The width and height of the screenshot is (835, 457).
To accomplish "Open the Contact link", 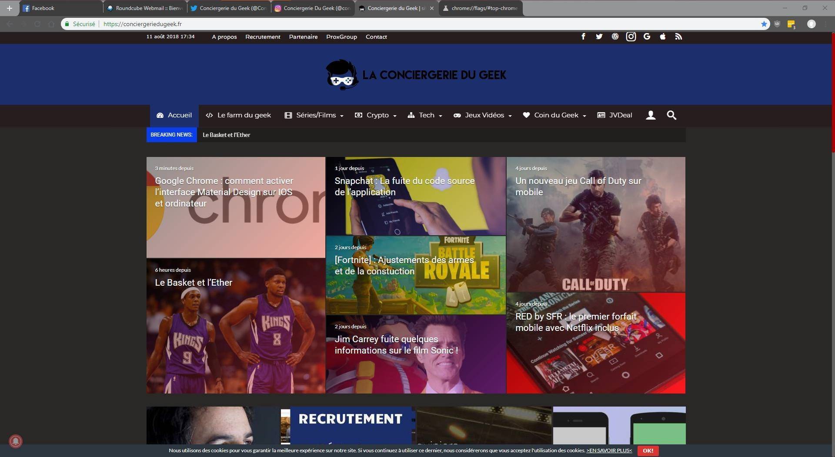I will coord(376,37).
